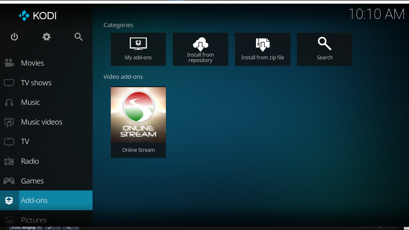Open Online Stream add-on thumbnail
This screenshot has width=409, height=230.
click(x=138, y=115)
